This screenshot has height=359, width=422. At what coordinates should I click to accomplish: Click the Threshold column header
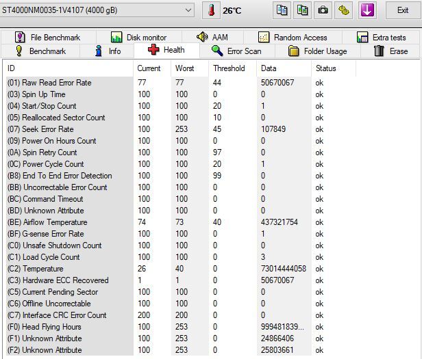(x=233, y=68)
